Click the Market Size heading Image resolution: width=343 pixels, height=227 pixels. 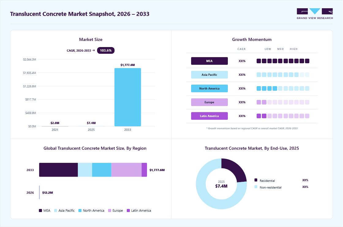point(91,39)
